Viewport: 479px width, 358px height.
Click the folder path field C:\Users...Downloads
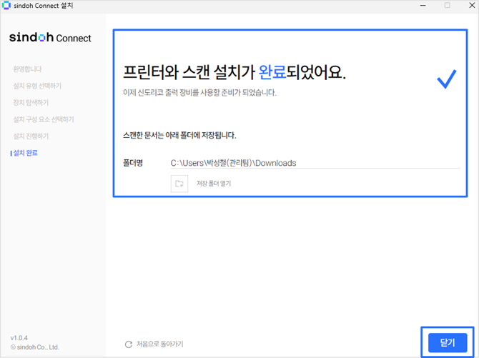tap(315, 163)
